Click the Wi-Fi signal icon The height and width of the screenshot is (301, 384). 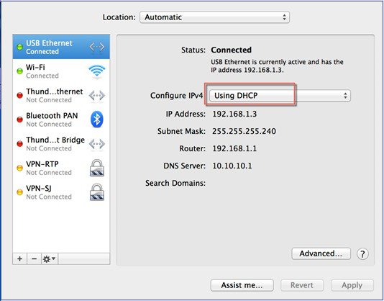(x=97, y=71)
